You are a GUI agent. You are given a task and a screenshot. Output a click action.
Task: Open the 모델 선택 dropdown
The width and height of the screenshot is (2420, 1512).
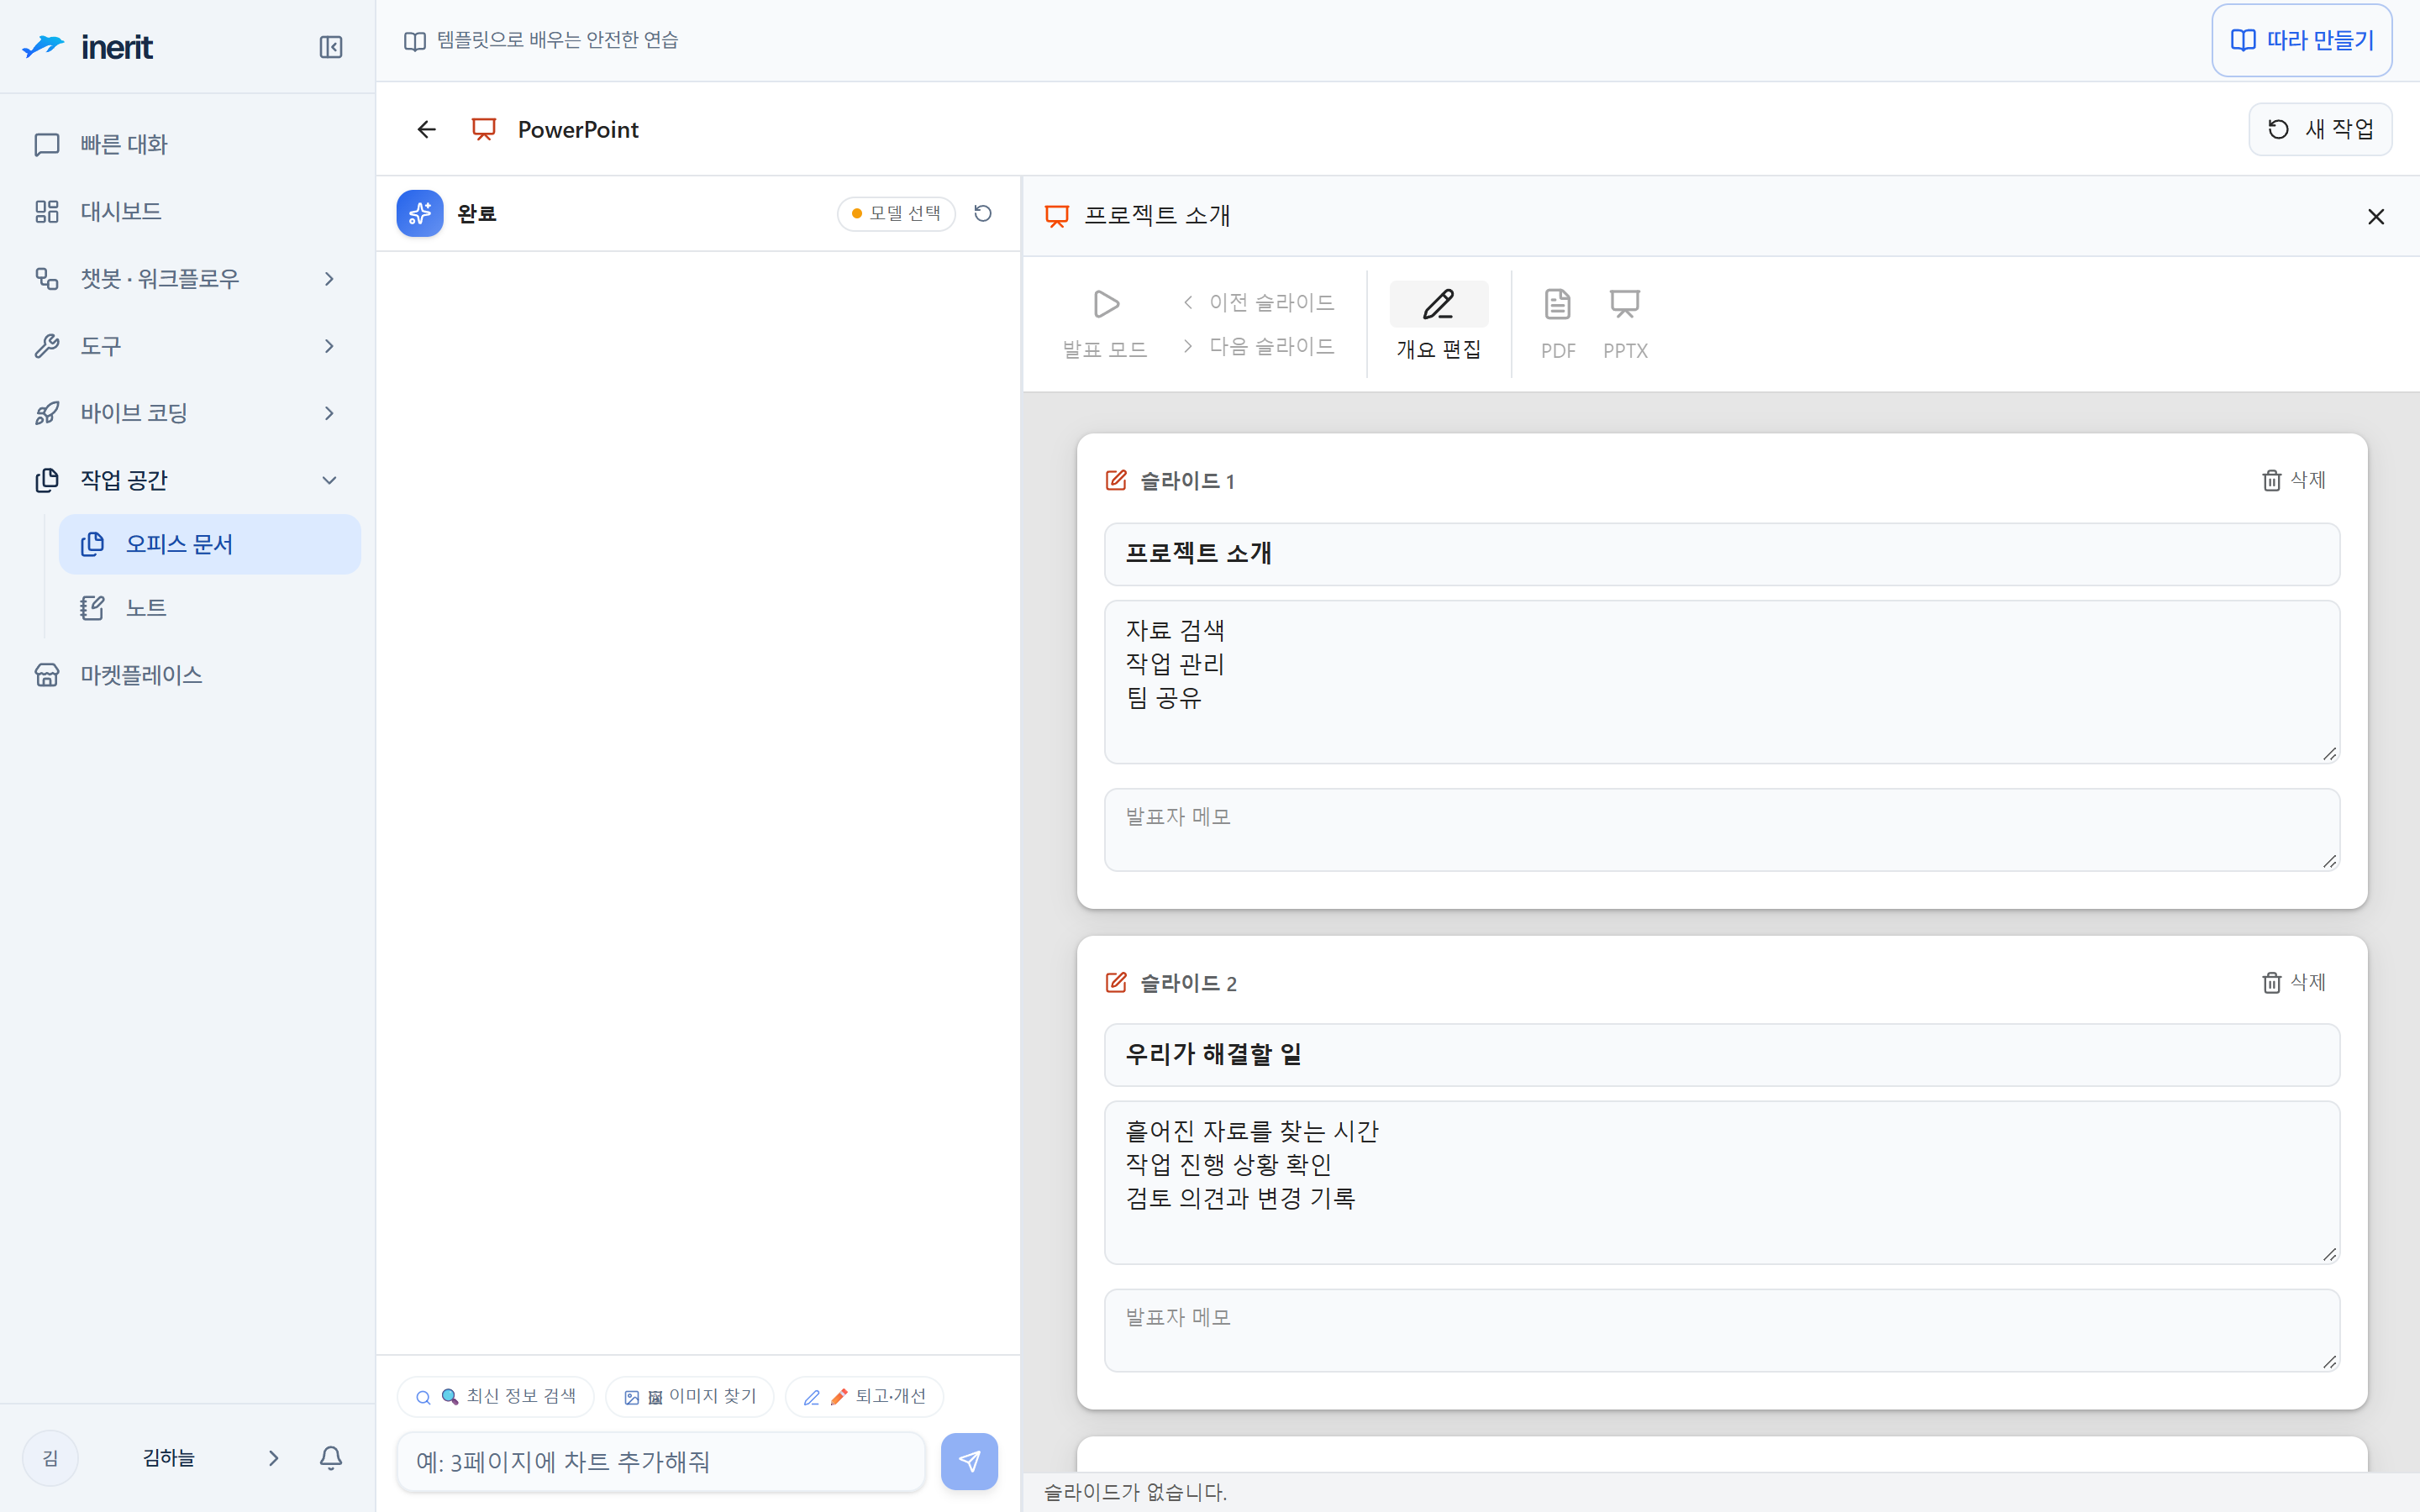(x=896, y=213)
